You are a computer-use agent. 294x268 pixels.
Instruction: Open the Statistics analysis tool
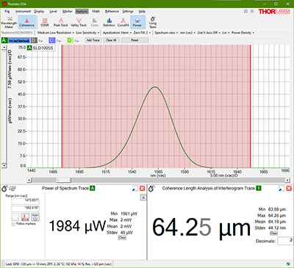click(109, 22)
